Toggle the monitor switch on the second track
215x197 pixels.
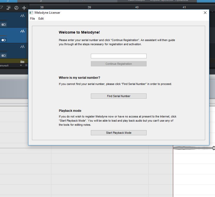tap(3, 40)
